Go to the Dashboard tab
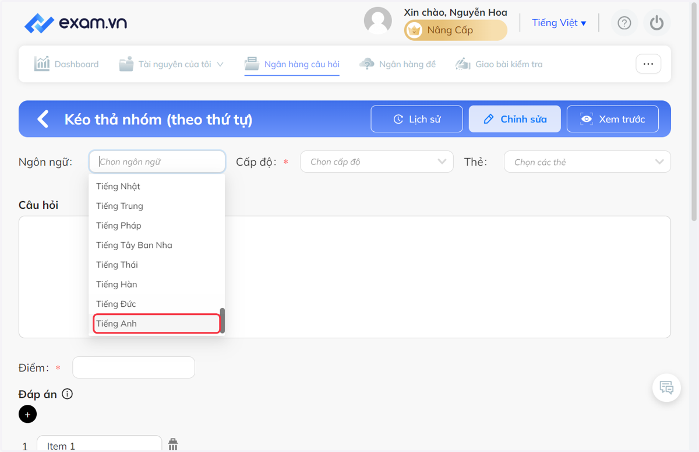The image size is (699, 452). 66,64
